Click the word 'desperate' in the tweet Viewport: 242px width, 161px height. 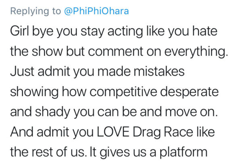pos(190,92)
